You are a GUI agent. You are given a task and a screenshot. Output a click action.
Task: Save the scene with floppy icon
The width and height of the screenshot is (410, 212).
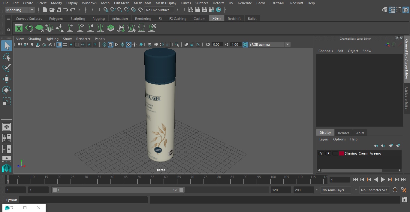click(59, 10)
